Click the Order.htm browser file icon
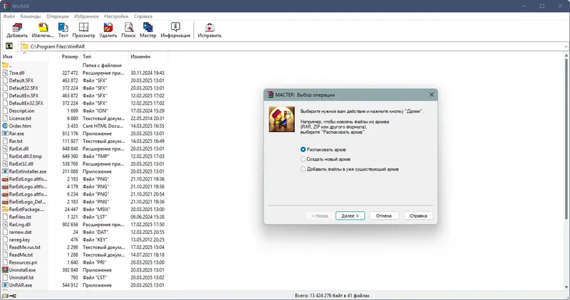Viewport: 570px width, 300px height. pyautogui.click(x=5, y=126)
